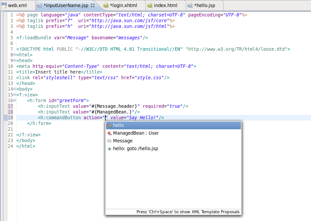Click the JSP icon on inputUserName.jsp tab

click(39, 5)
